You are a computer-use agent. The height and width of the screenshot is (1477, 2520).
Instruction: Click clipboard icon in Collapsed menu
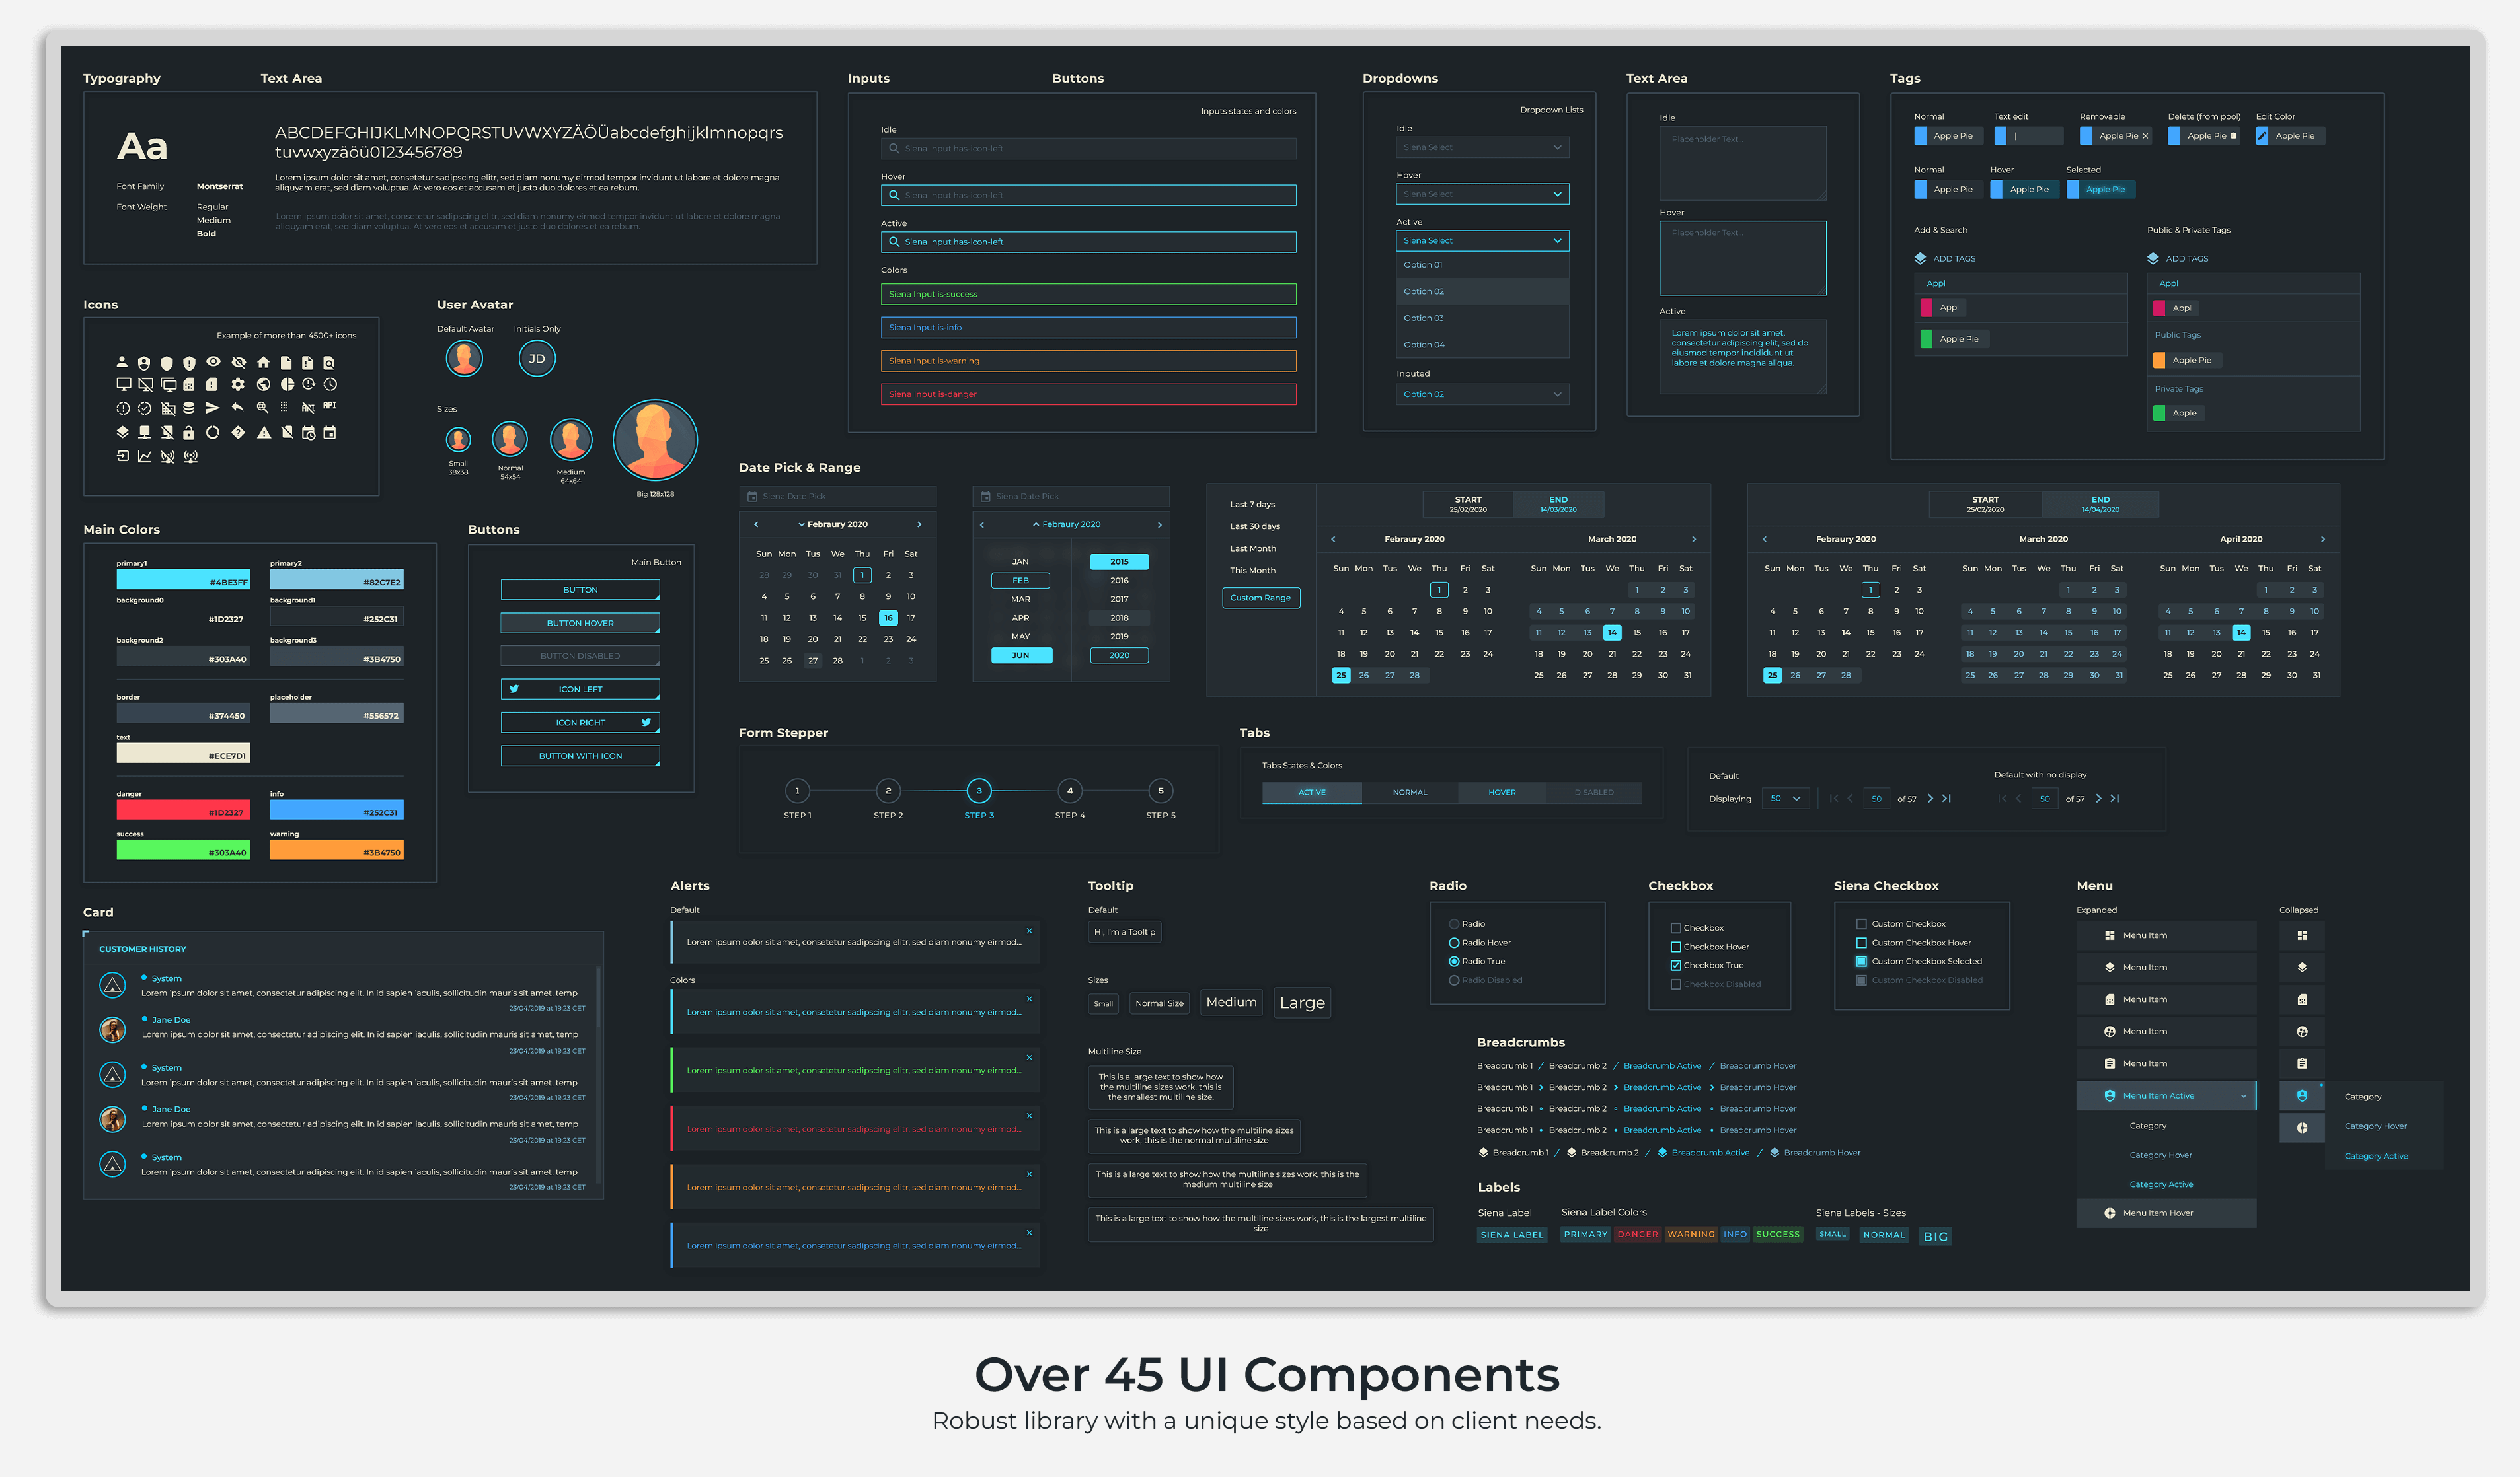tap(2302, 1064)
